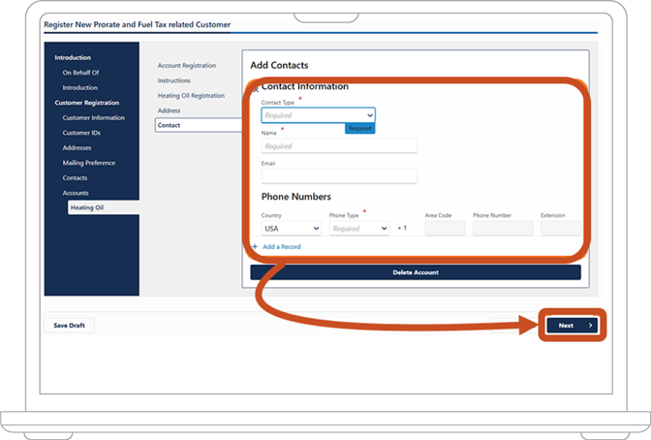
Task: Select the Heating Oil Registration step
Action: pyautogui.click(x=191, y=96)
